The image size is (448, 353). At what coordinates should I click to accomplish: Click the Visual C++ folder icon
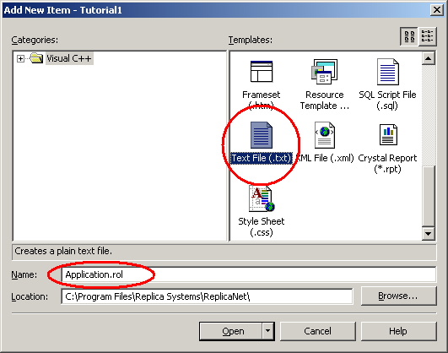[36, 58]
